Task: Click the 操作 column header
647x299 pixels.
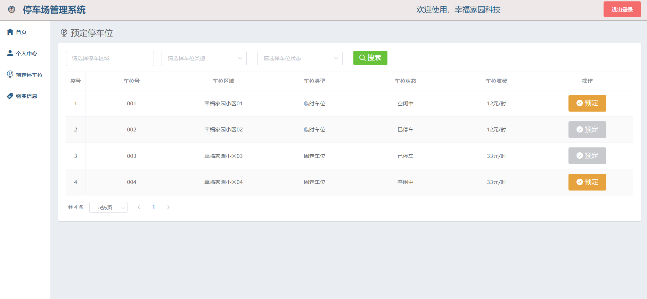Action: click(x=587, y=81)
